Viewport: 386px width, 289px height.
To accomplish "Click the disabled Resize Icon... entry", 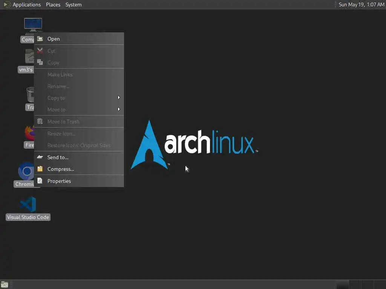I will (x=79, y=134).
